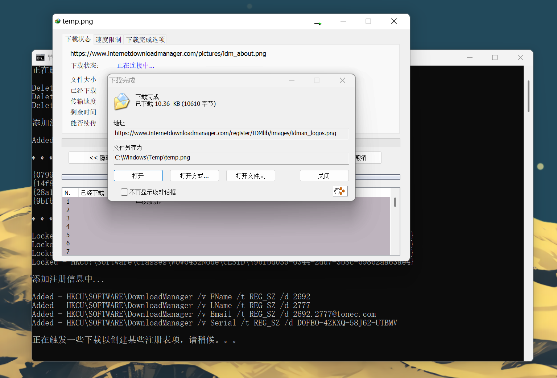Click the green arrow icon in temp.png title bar
This screenshot has height=378, width=557.
click(318, 24)
